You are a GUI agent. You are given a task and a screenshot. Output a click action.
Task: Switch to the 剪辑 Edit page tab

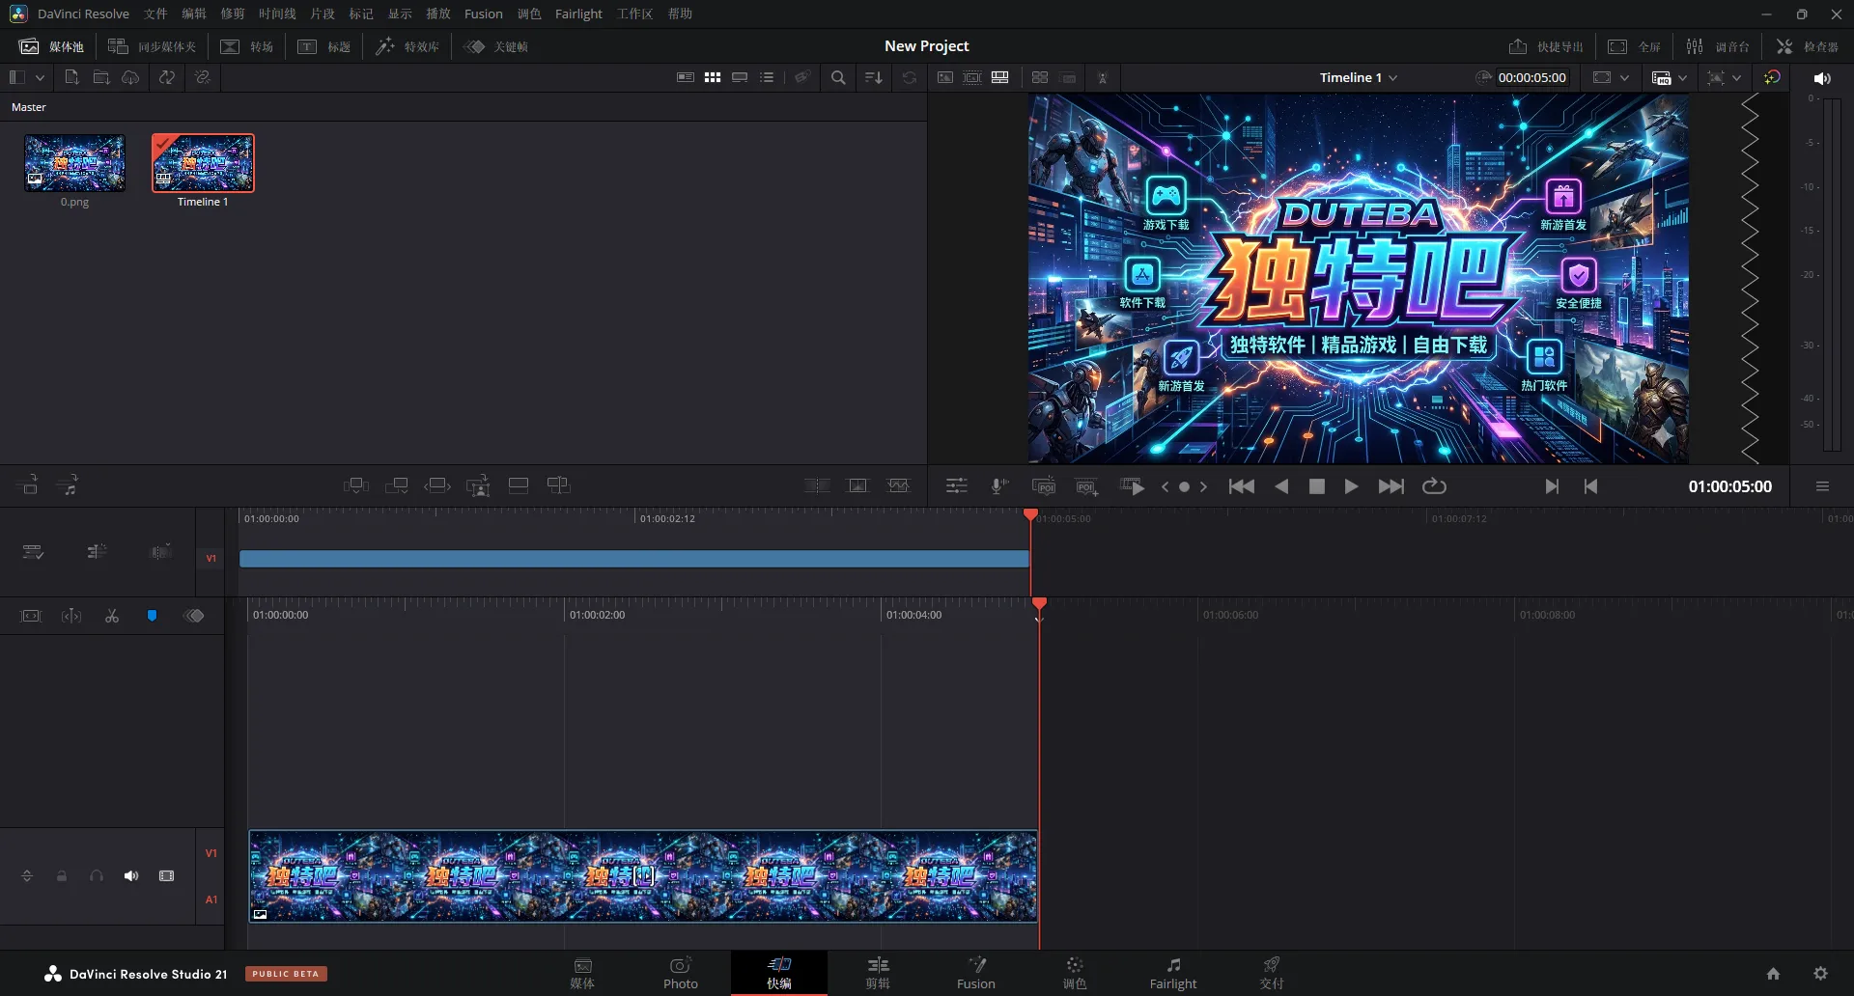(878, 973)
